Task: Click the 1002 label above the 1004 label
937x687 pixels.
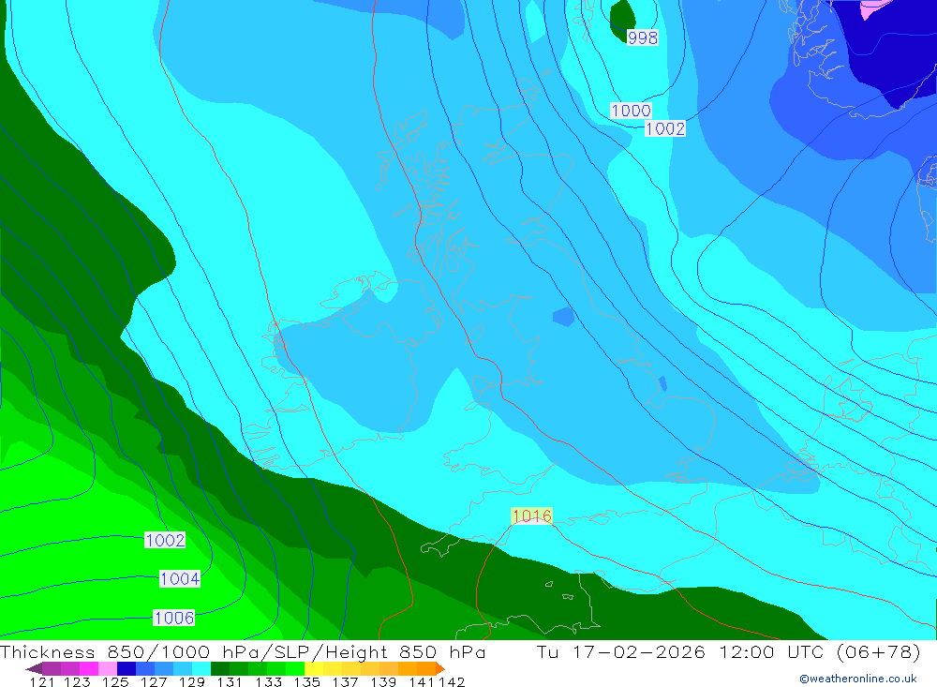Action: [x=165, y=541]
